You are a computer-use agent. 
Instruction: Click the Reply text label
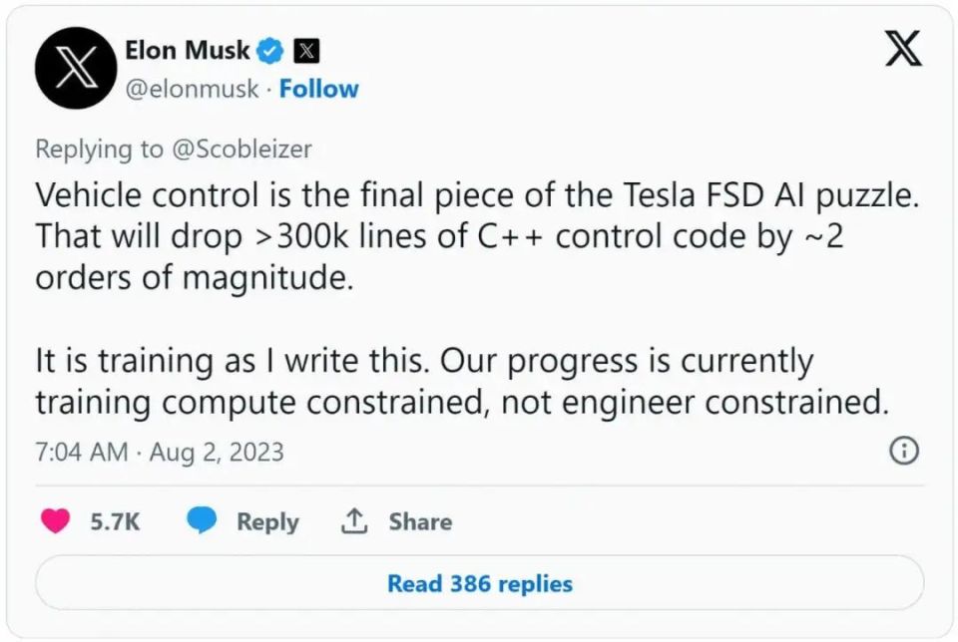coord(267,521)
